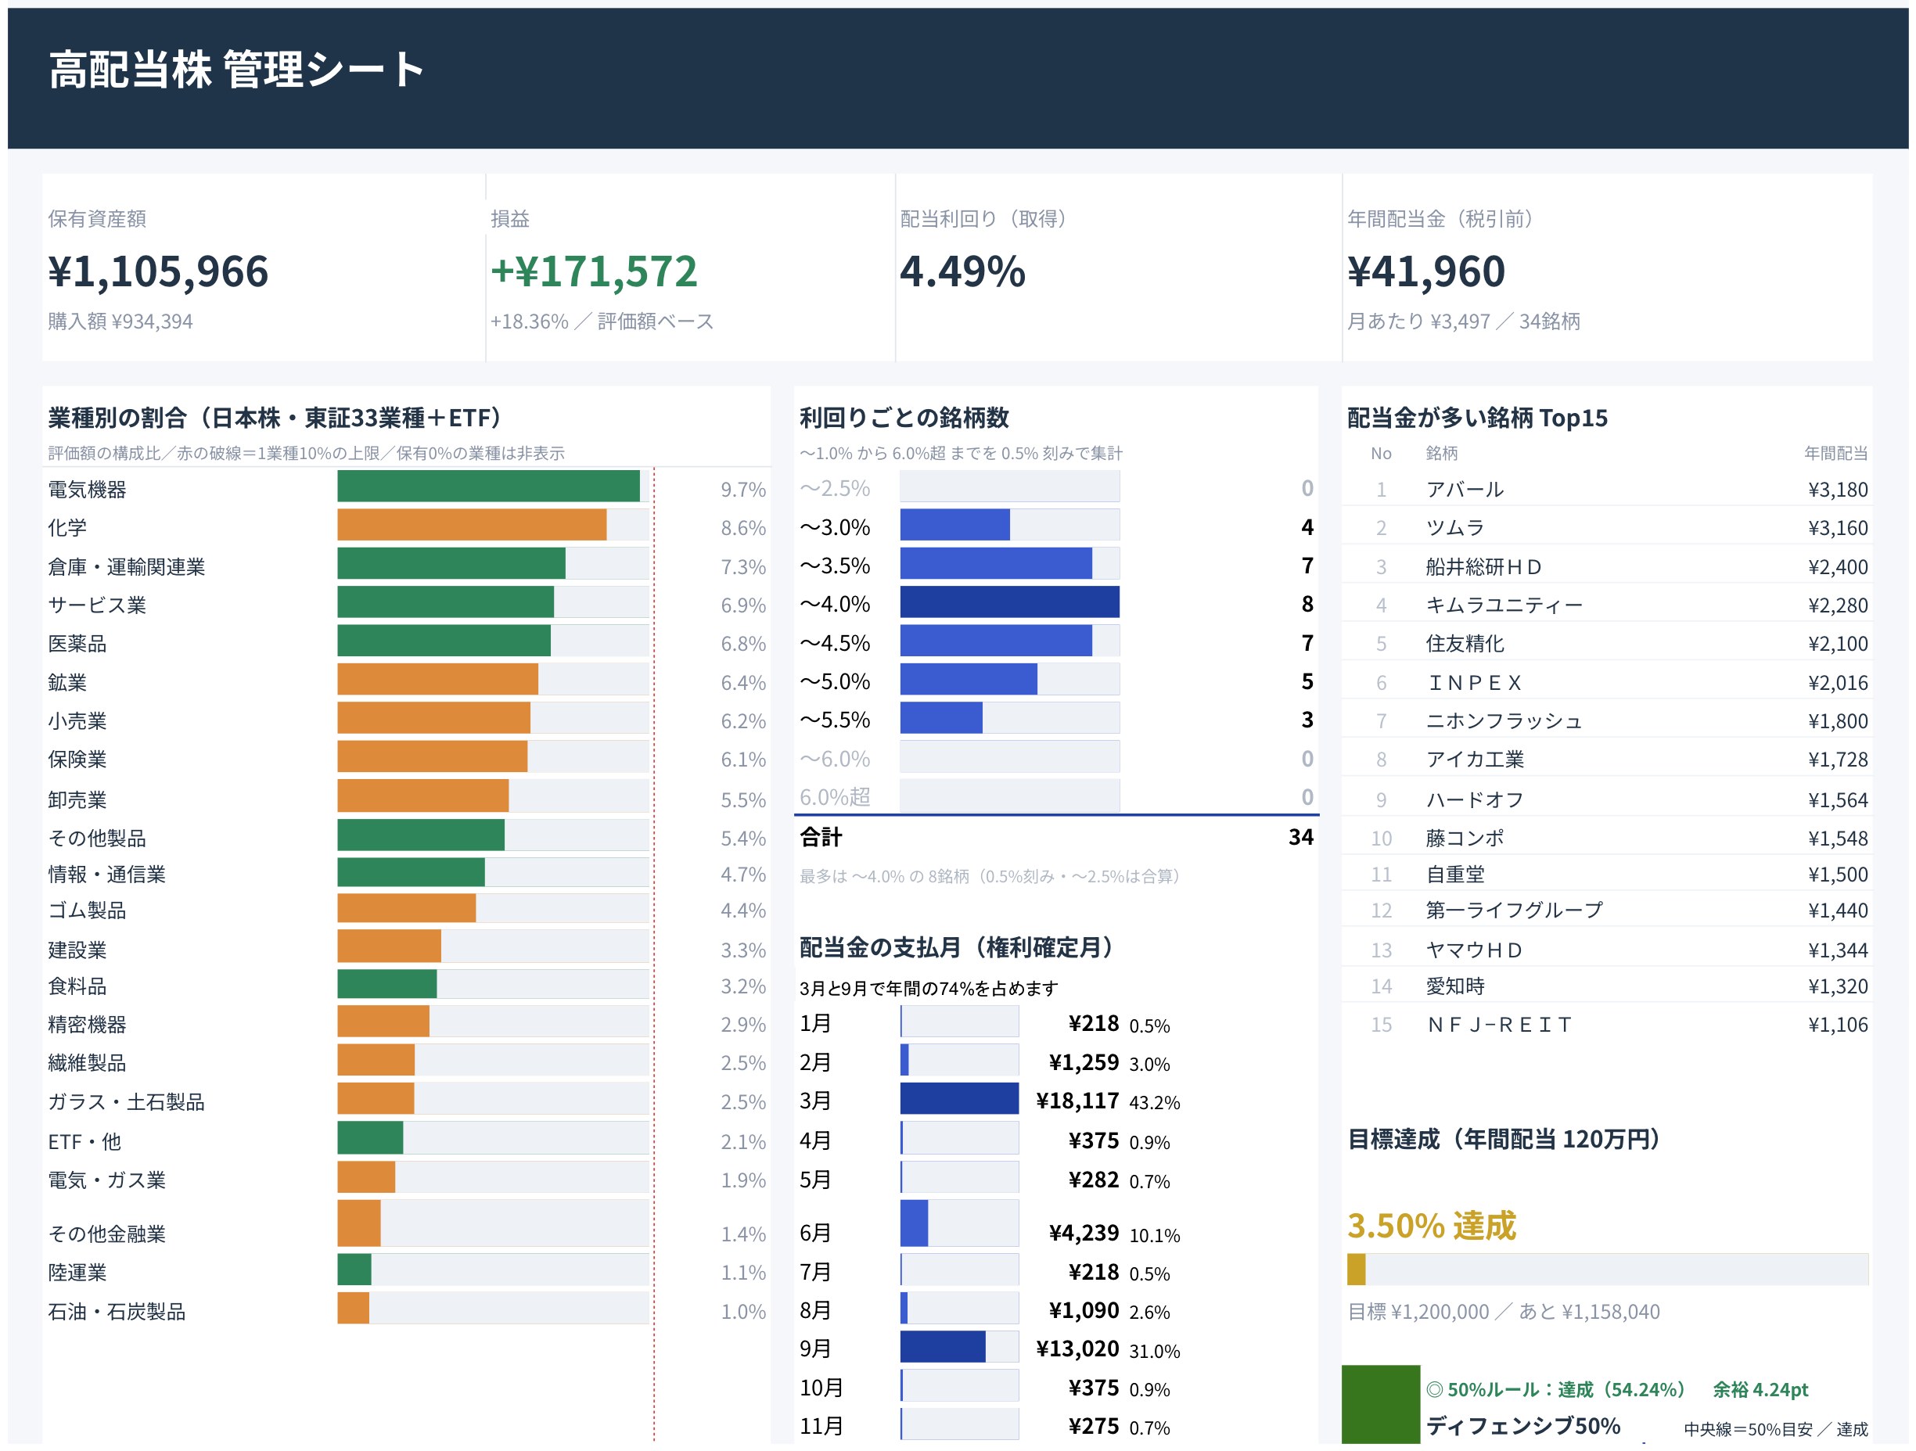
Task: Select the 医薬品 sector label
Action: click(78, 643)
